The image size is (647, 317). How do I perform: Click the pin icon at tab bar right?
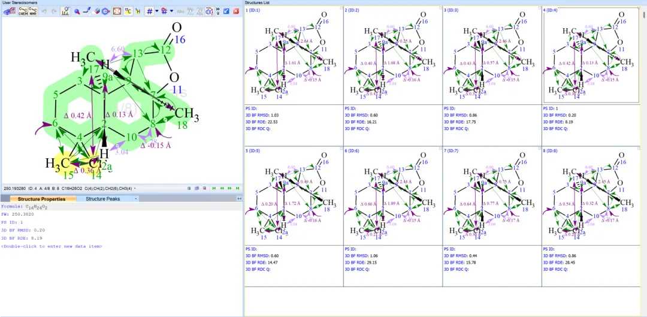coord(239,199)
